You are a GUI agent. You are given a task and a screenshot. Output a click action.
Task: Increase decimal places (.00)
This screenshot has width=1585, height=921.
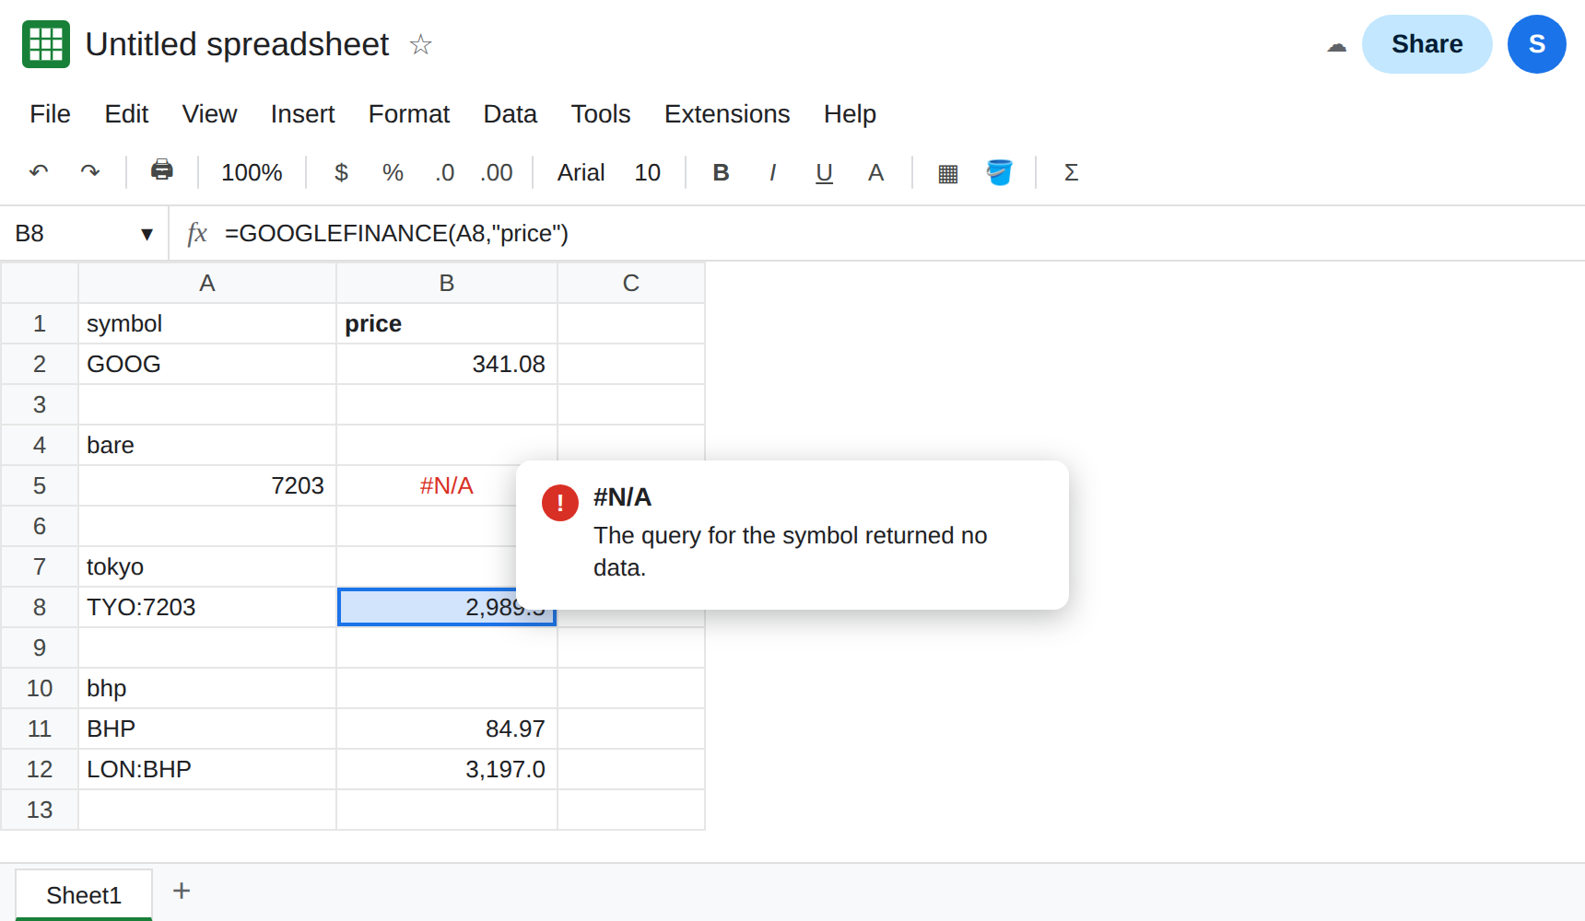[497, 172]
